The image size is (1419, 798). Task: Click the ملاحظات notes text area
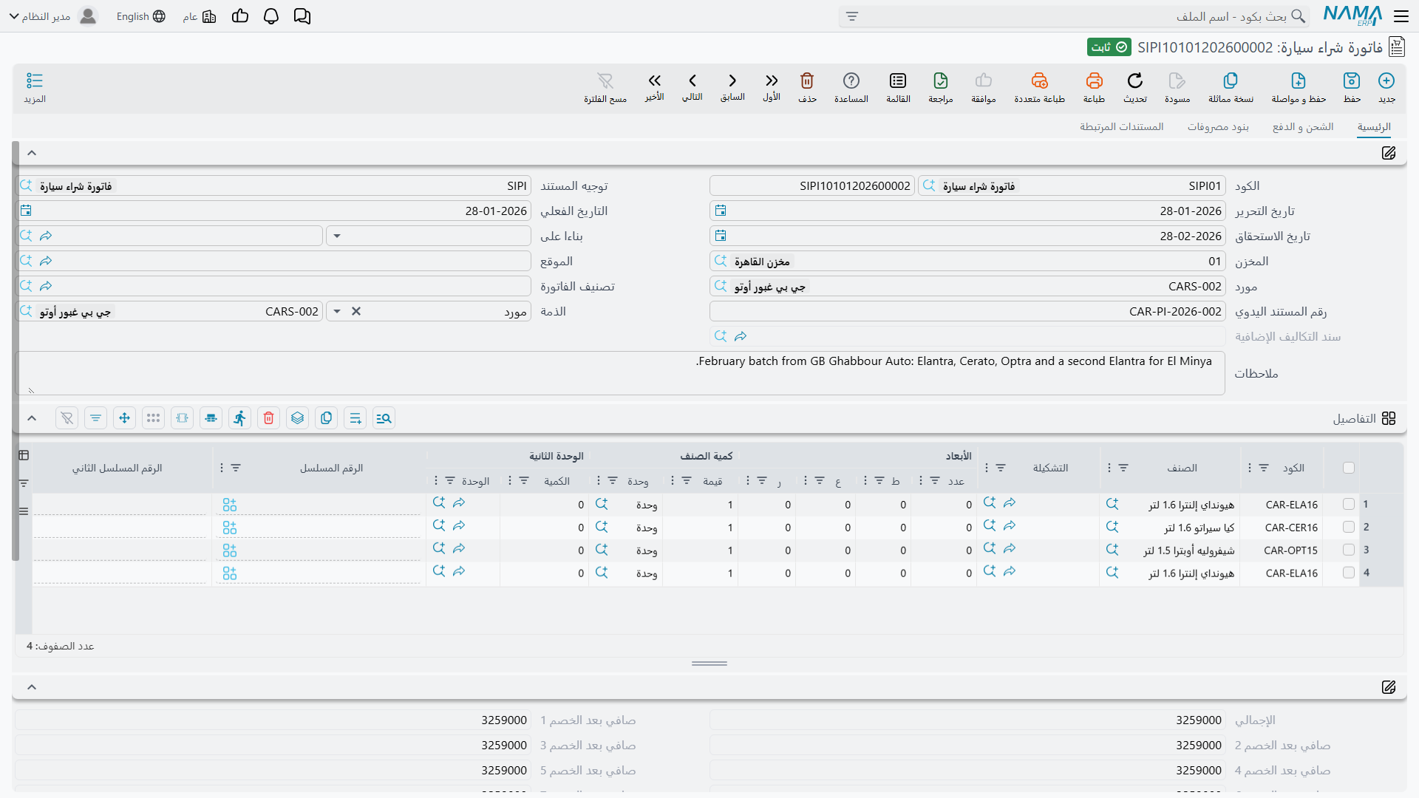tap(620, 373)
